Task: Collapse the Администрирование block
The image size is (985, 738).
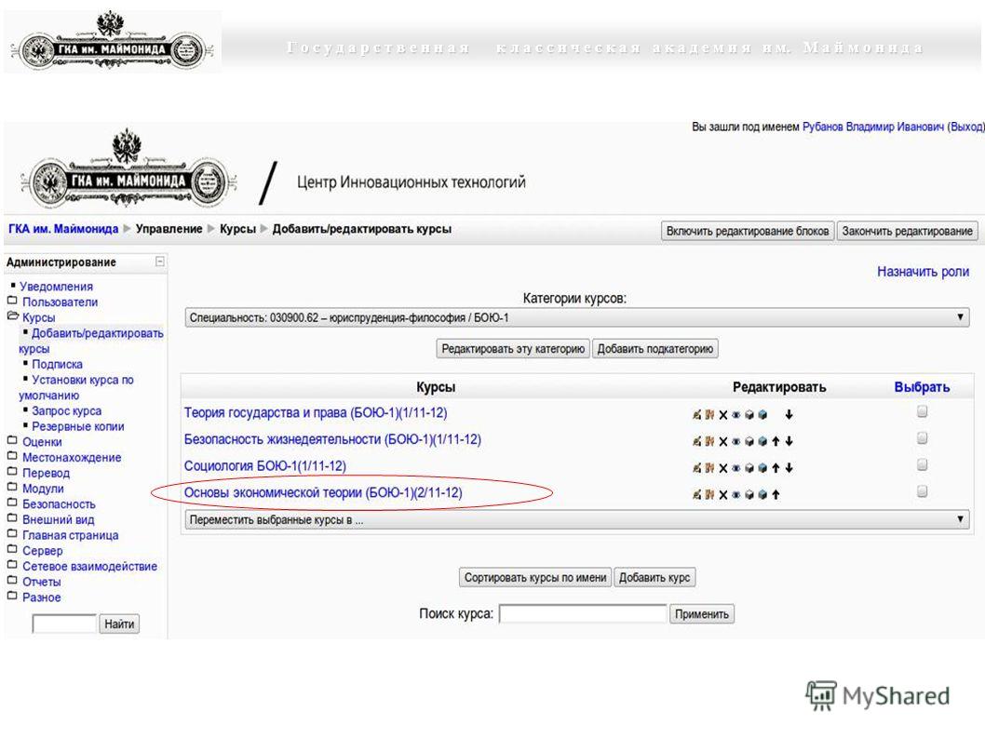Action: 160,262
